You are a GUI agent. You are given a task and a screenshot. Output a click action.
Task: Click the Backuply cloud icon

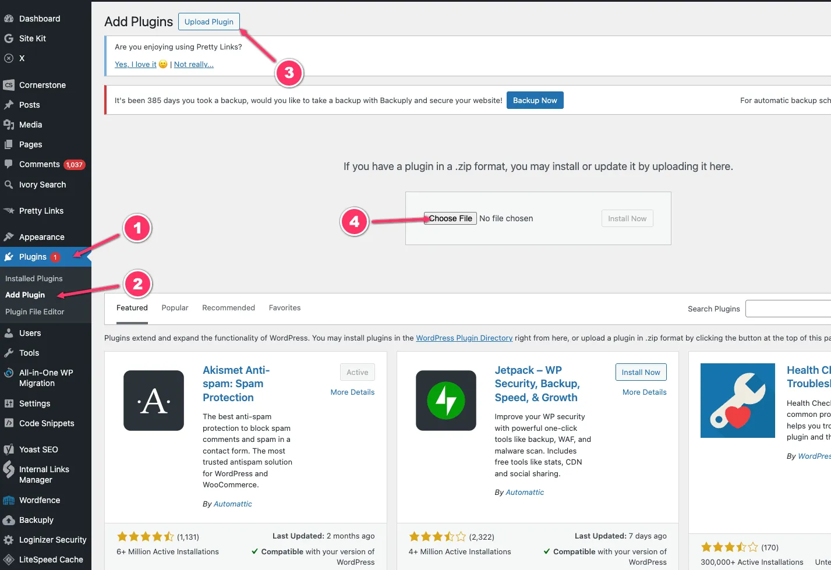(x=9, y=520)
